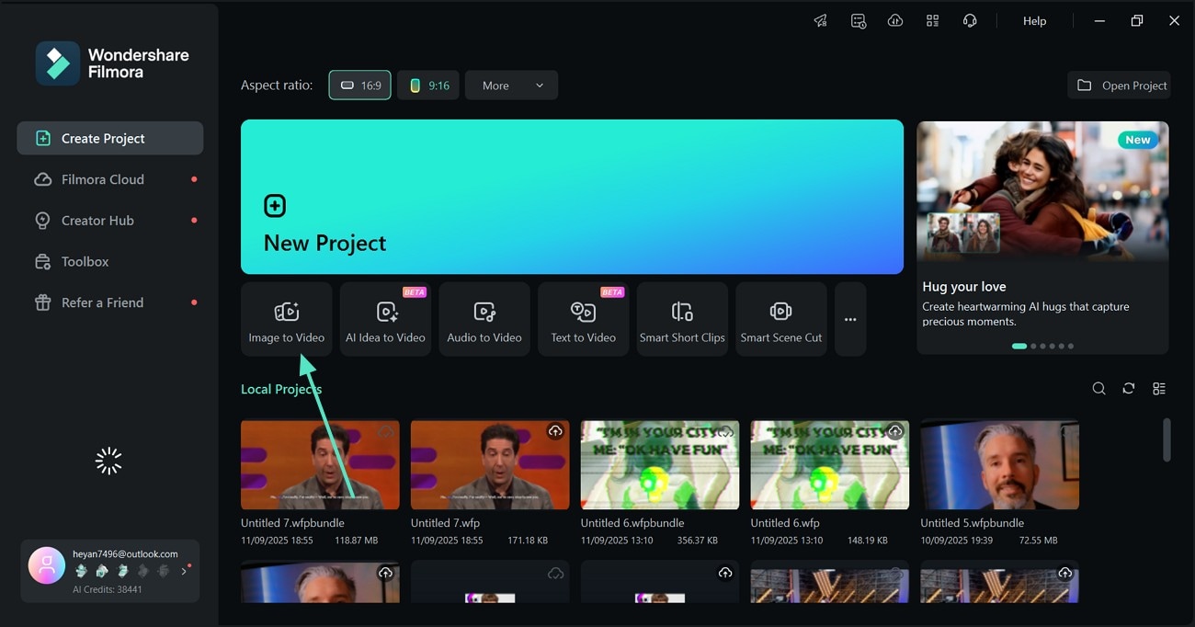Open the support headset icon in titlebar
Viewport: 1195px width, 627px height.
tap(970, 20)
